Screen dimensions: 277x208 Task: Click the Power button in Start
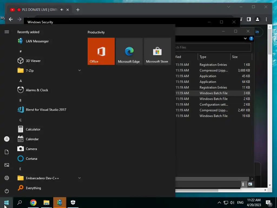[x=7, y=191]
